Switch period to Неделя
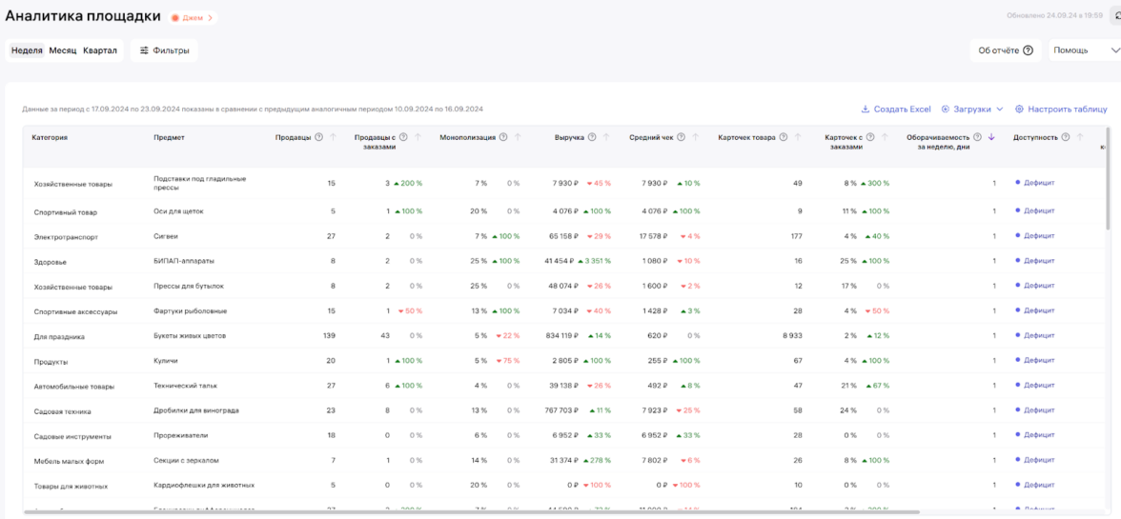1121x519 pixels. click(x=27, y=50)
